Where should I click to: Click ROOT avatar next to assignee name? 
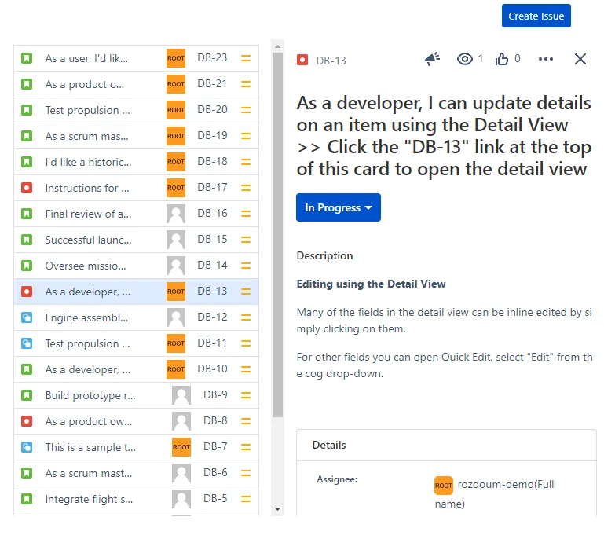443,486
